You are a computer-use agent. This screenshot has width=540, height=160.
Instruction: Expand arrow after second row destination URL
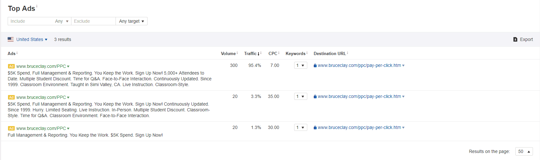pyautogui.click(x=403, y=97)
